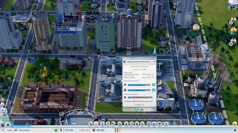This screenshot has height=133, width=238.
Task: Close the processor factory info popup
Action: click(155, 62)
